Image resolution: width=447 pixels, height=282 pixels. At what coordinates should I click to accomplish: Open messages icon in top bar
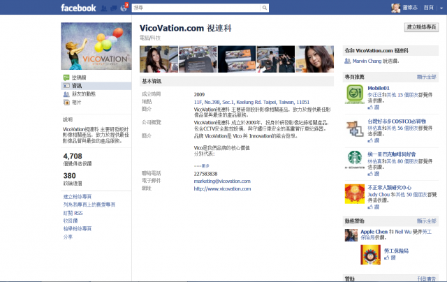click(114, 8)
